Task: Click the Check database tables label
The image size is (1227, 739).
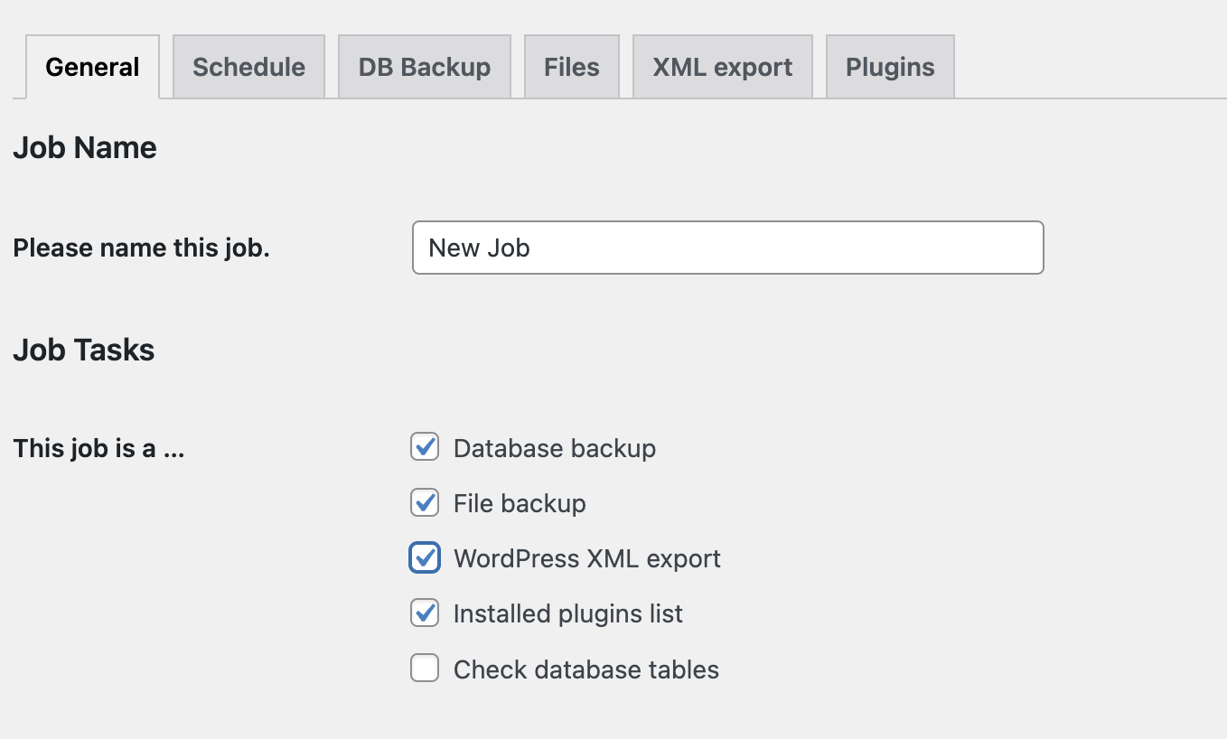Action: coord(585,669)
